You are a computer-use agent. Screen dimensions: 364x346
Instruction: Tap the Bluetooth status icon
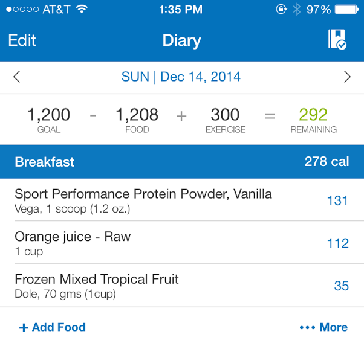tap(296, 10)
